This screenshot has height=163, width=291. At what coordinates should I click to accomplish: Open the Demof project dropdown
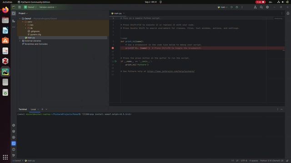[x=30, y=7]
